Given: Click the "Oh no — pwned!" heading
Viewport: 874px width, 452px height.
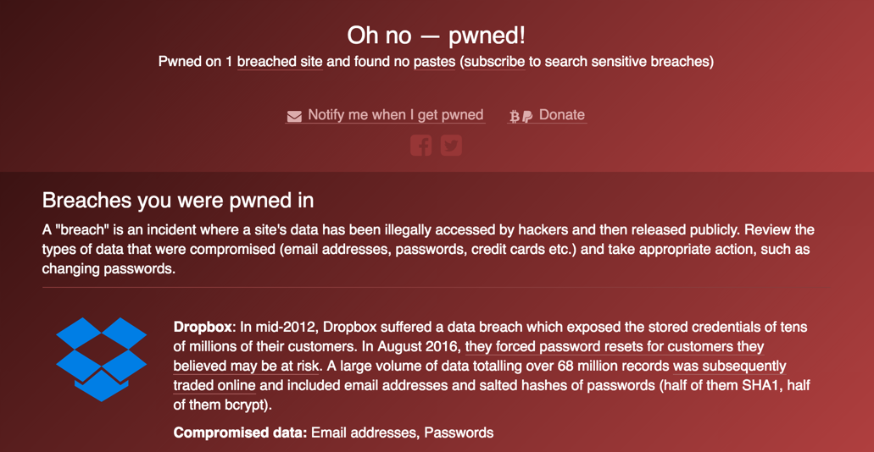Looking at the screenshot, I should pyautogui.click(x=437, y=36).
